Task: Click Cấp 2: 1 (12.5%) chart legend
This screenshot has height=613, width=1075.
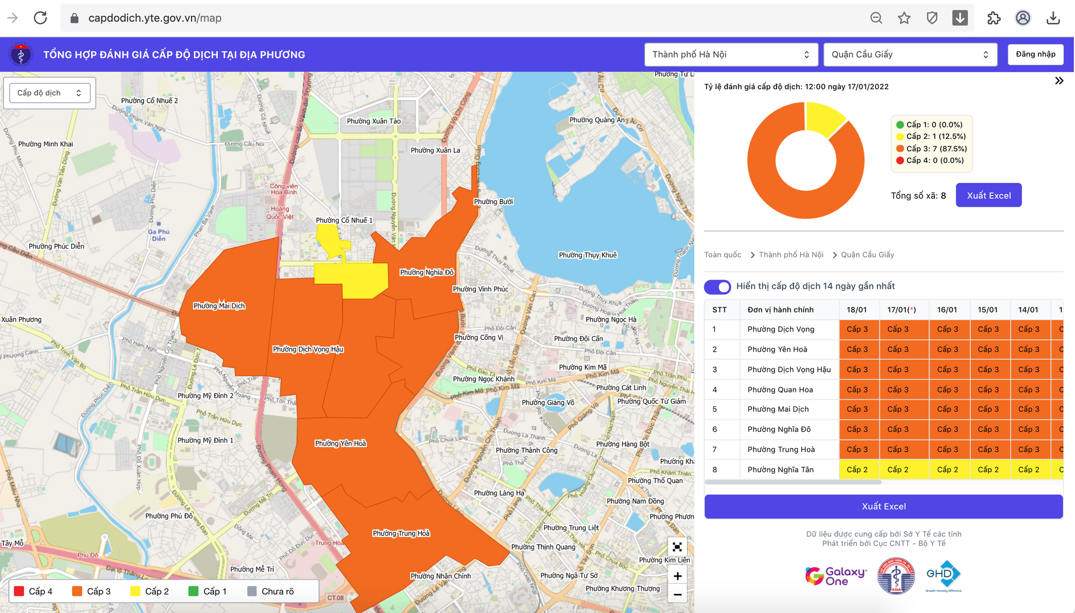Action: (931, 136)
